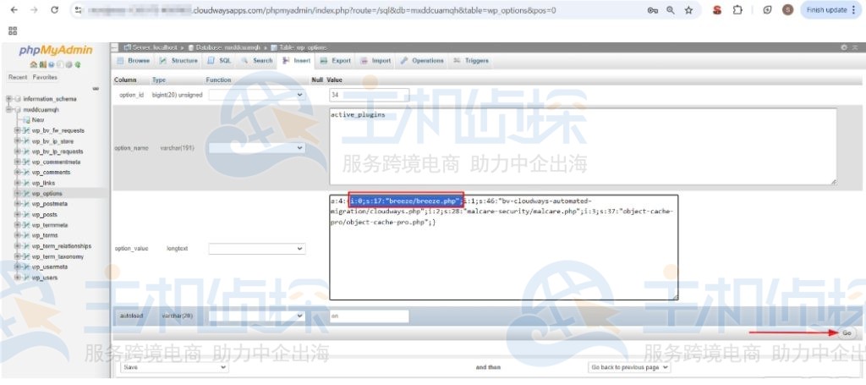Switch to Browse tab
Image resolution: width=866 pixels, height=385 pixels.
pyautogui.click(x=134, y=61)
